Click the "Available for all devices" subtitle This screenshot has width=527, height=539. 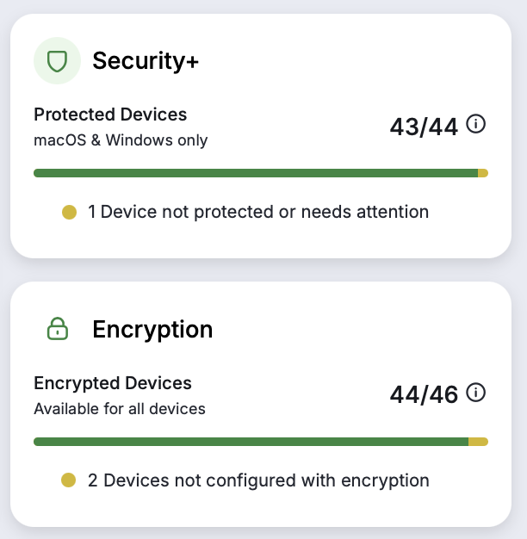tap(120, 408)
